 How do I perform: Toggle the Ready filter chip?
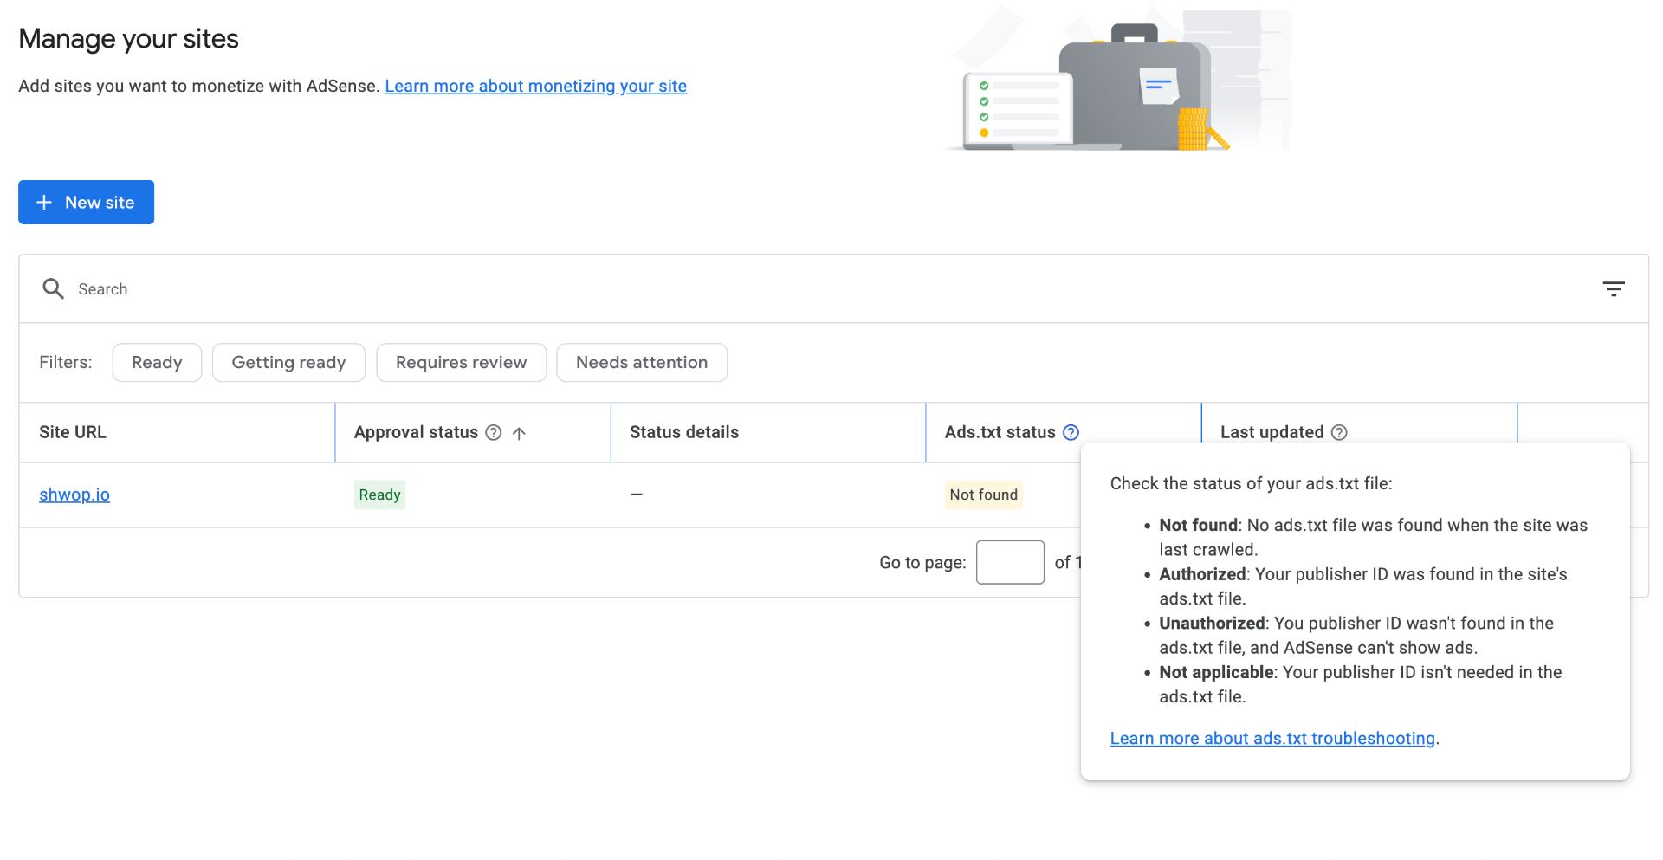pyautogui.click(x=157, y=362)
